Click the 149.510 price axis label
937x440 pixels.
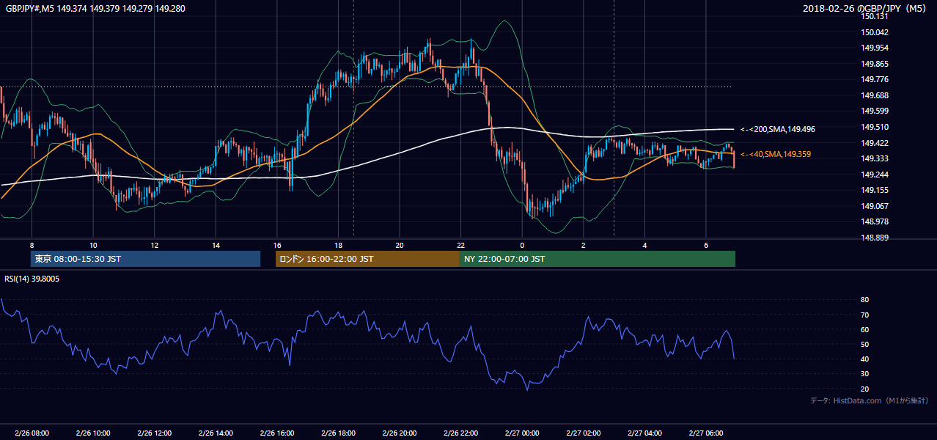coord(875,127)
